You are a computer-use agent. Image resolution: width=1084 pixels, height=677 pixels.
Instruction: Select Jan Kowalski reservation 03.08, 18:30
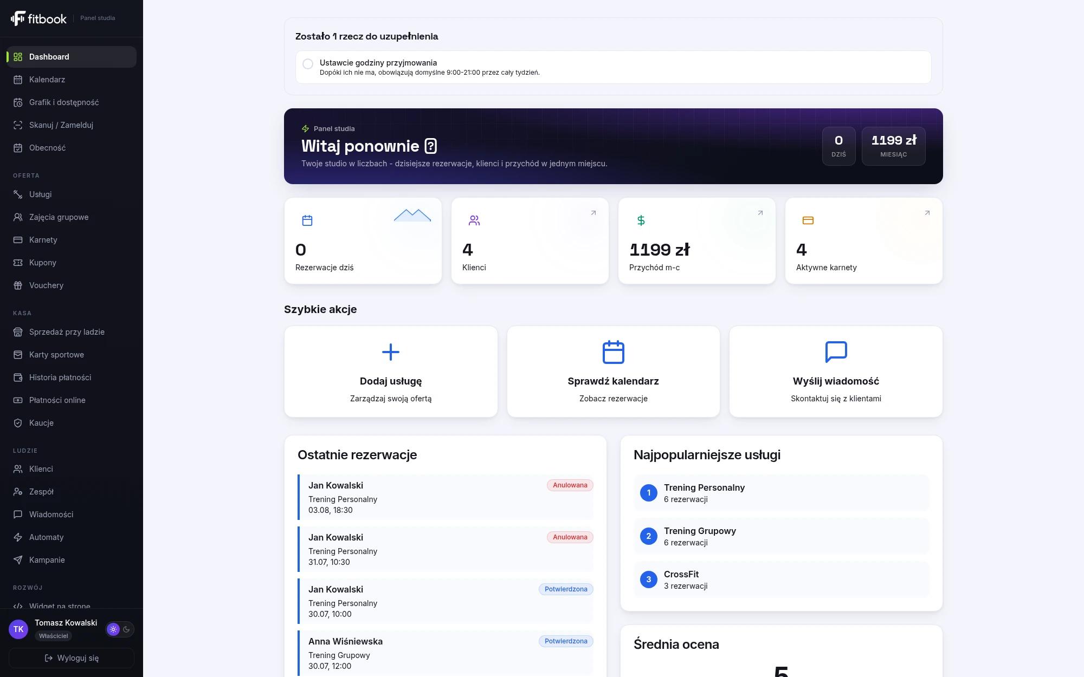tap(446, 497)
